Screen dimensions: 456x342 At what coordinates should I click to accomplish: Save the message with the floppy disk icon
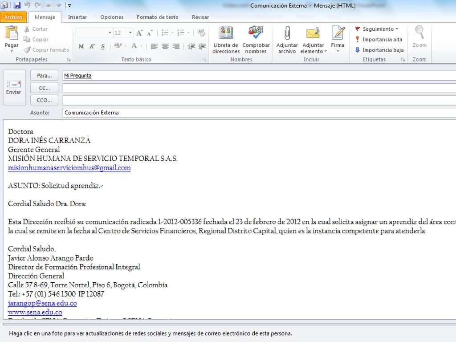[x=17, y=5]
